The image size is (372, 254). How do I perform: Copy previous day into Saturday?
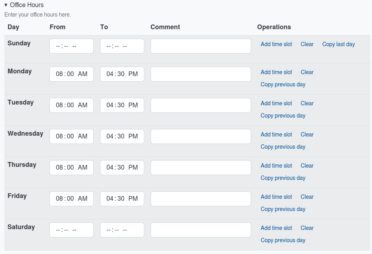pos(283,240)
